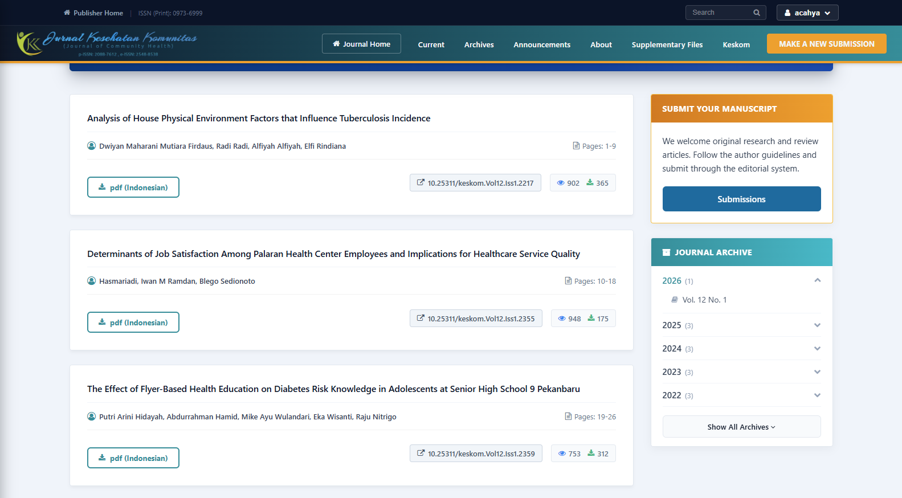Click the eye views icon showing 948
This screenshot has width=902, height=498.
pyautogui.click(x=562, y=319)
